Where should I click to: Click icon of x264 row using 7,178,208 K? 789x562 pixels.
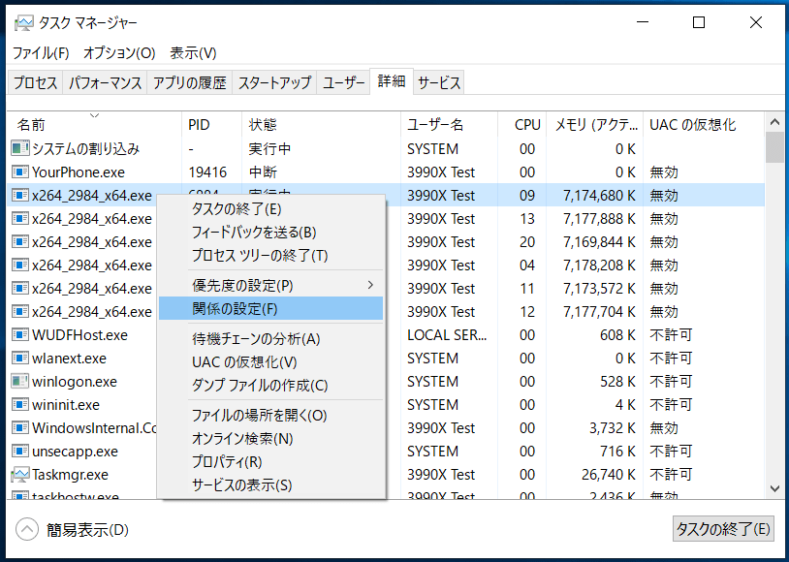pyautogui.click(x=19, y=265)
